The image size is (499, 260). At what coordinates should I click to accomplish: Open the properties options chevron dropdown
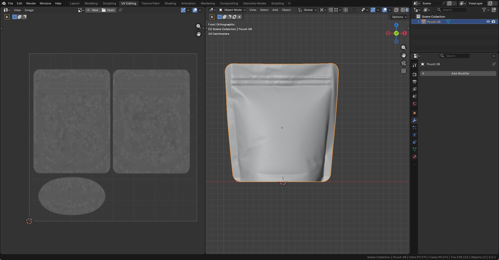pos(494,56)
